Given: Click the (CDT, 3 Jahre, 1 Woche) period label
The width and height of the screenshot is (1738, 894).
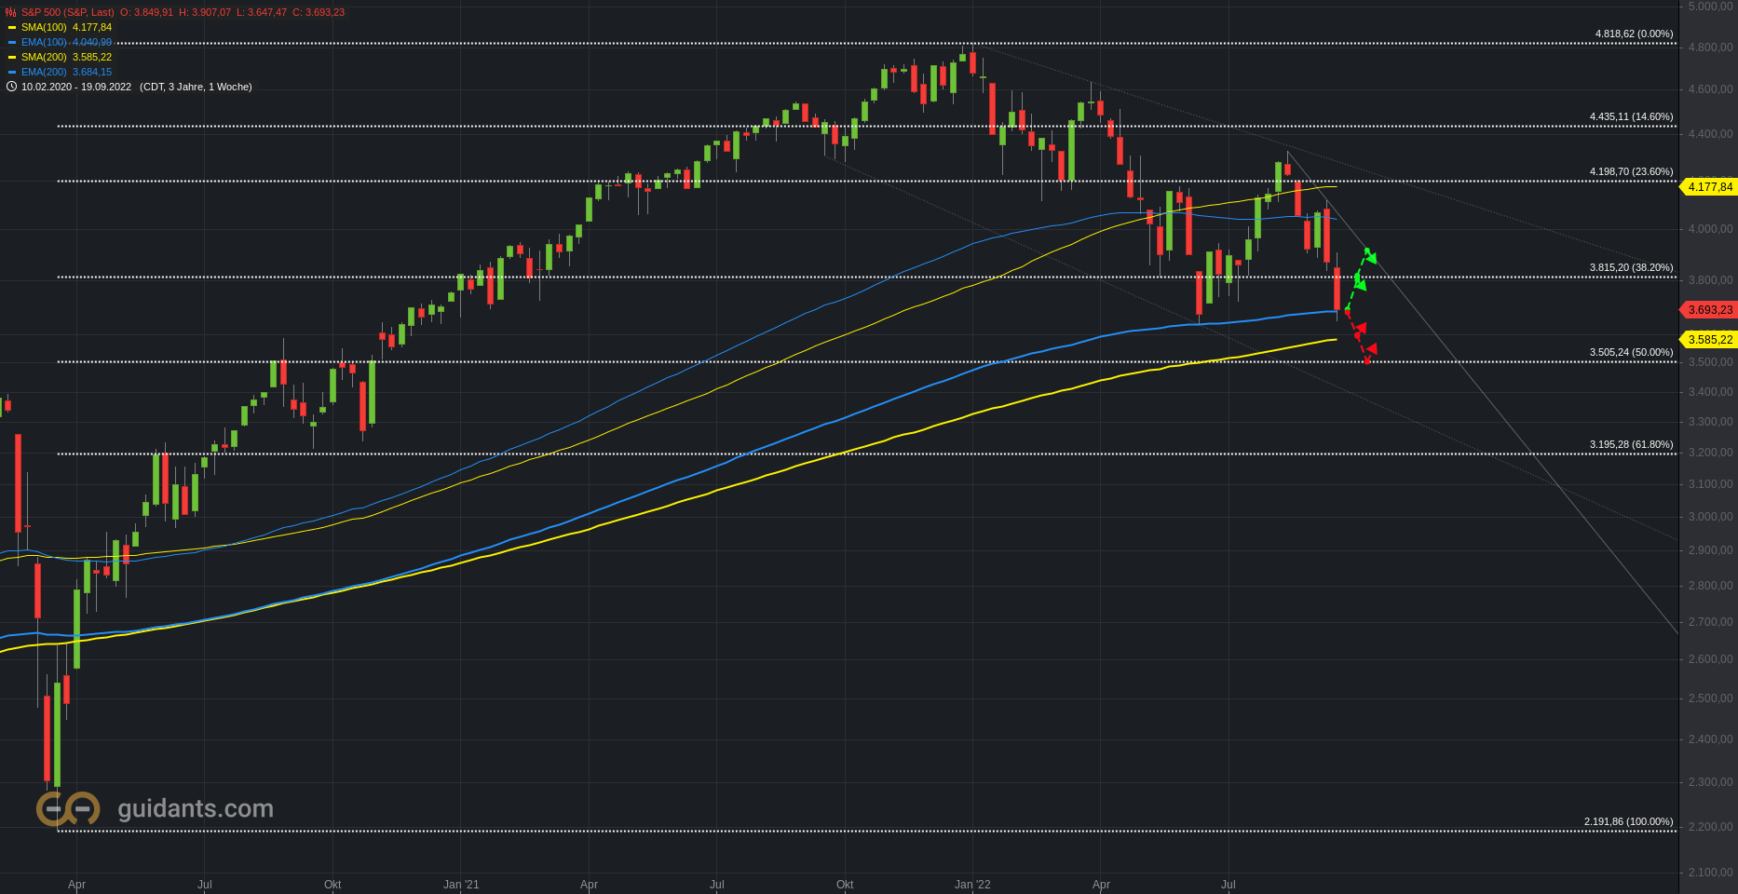Looking at the screenshot, I should (x=196, y=87).
